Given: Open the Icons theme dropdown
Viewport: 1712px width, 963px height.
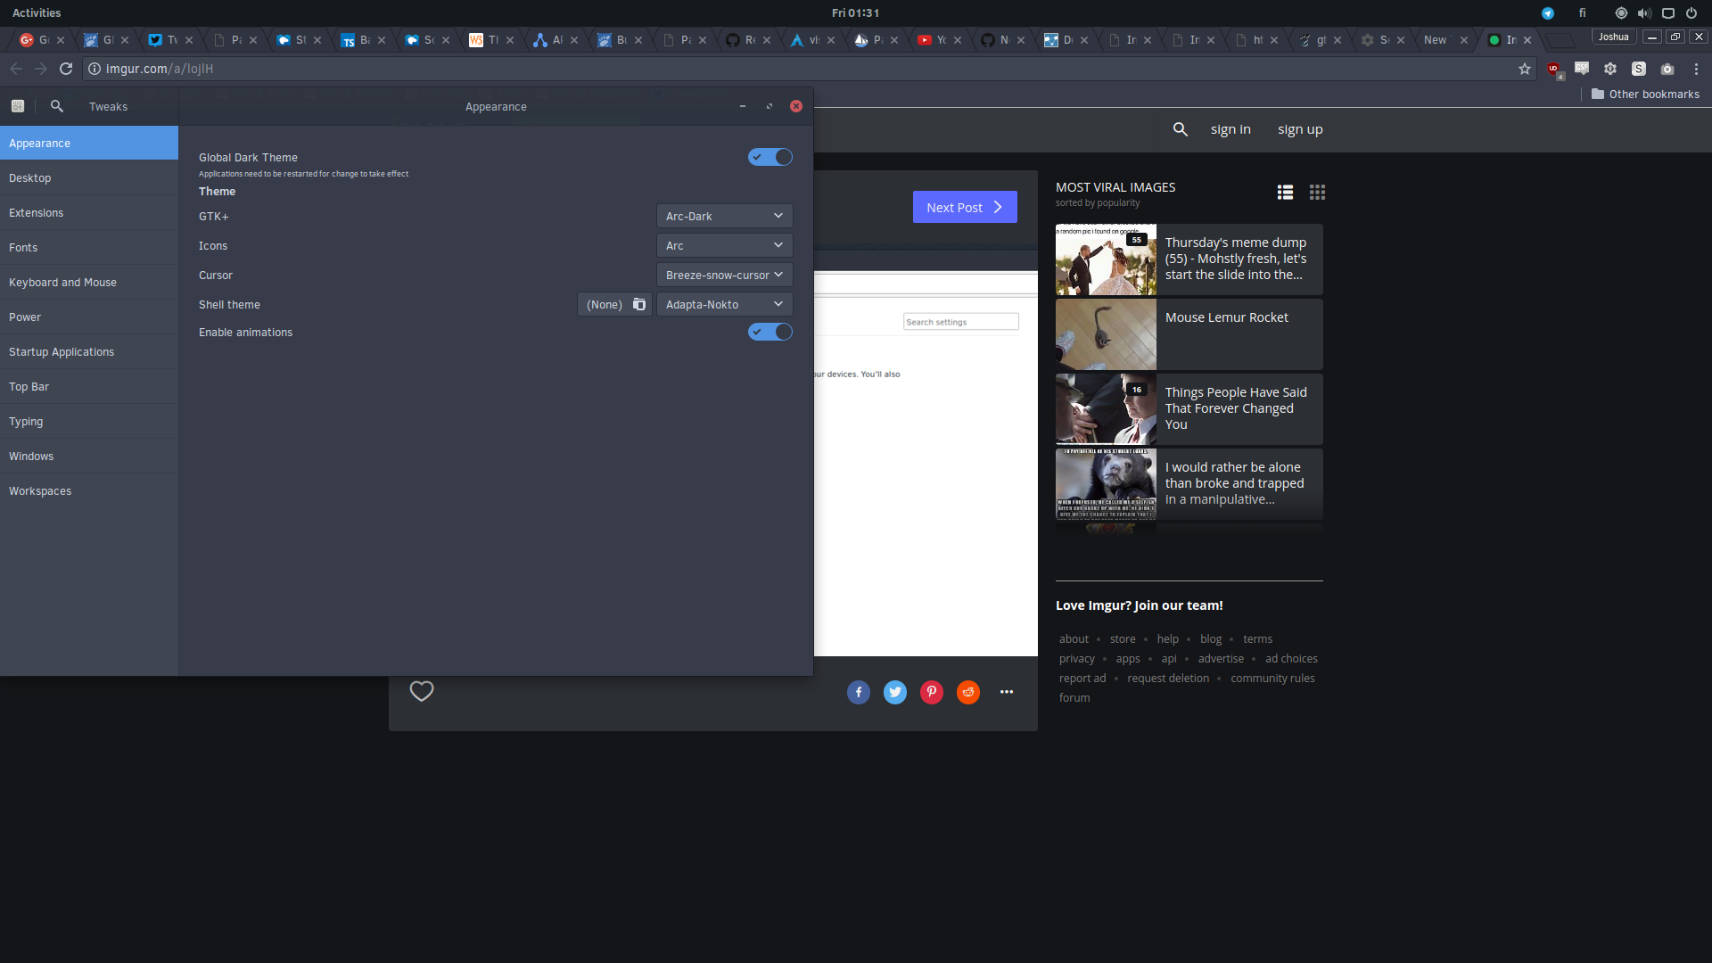Looking at the screenshot, I should pyautogui.click(x=724, y=245).
